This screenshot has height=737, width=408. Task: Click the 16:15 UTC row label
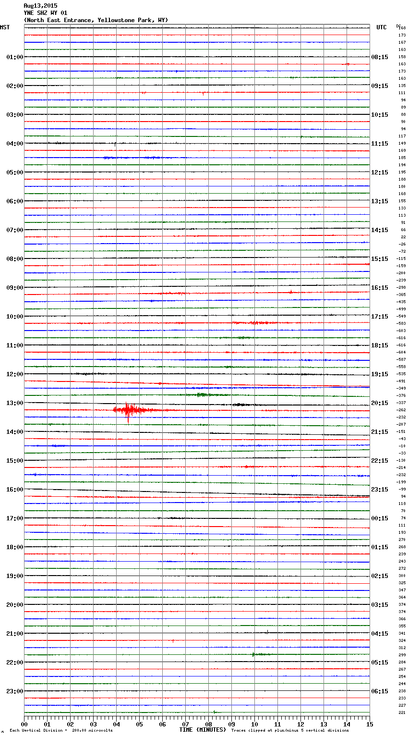[380, 288]
